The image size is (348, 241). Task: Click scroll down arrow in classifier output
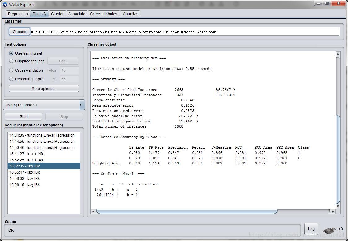(338, 206)
